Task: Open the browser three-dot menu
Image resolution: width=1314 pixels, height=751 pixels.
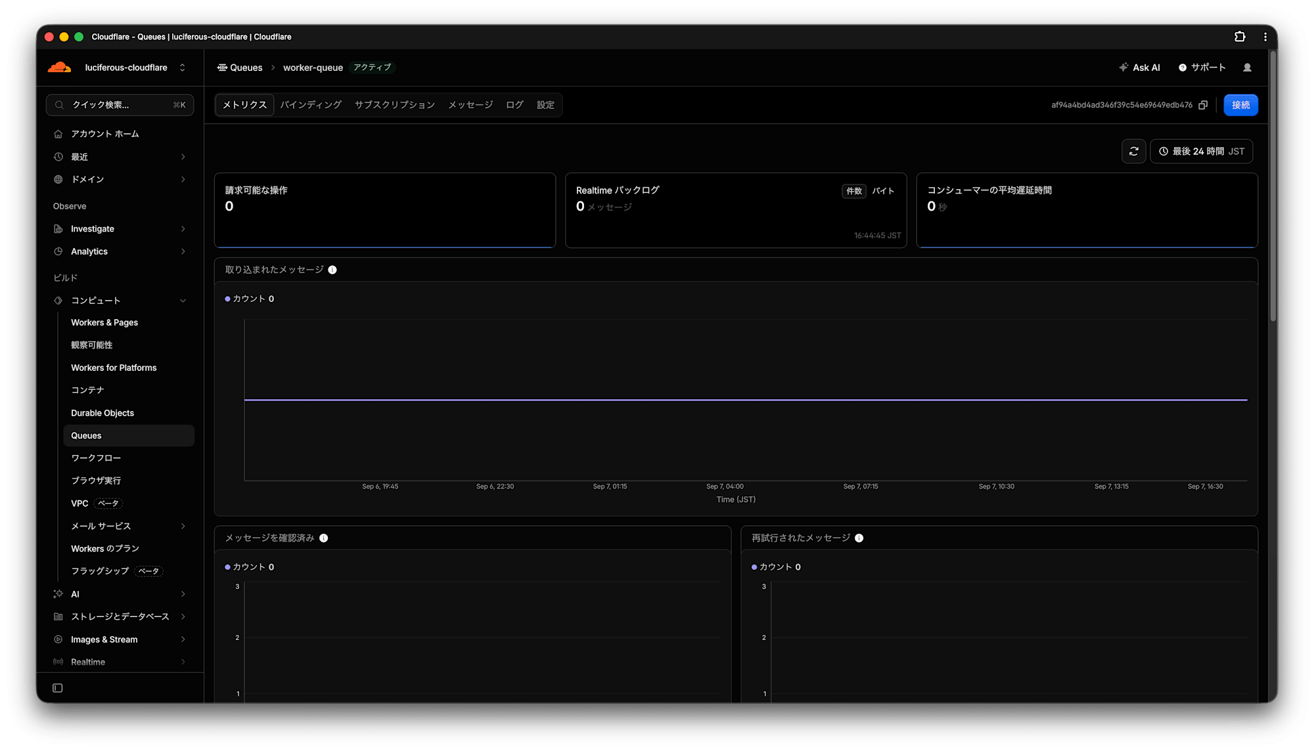Action: click(1265, 37)
